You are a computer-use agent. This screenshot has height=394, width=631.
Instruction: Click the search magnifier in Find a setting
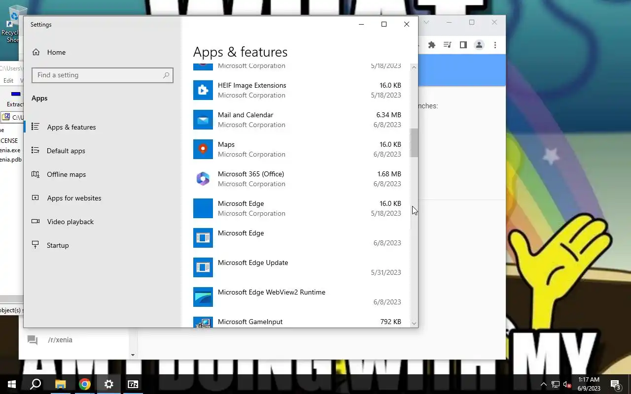click(166, 75)
